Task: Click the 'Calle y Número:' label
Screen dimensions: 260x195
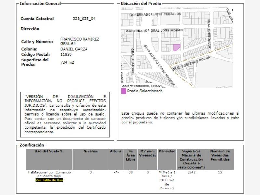Action: point(37,42)
